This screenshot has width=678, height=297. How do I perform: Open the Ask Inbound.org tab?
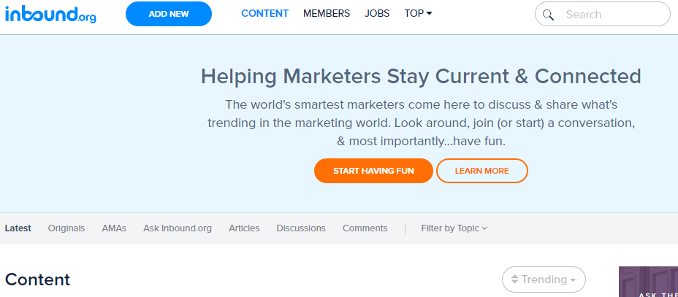pos(178,228)
